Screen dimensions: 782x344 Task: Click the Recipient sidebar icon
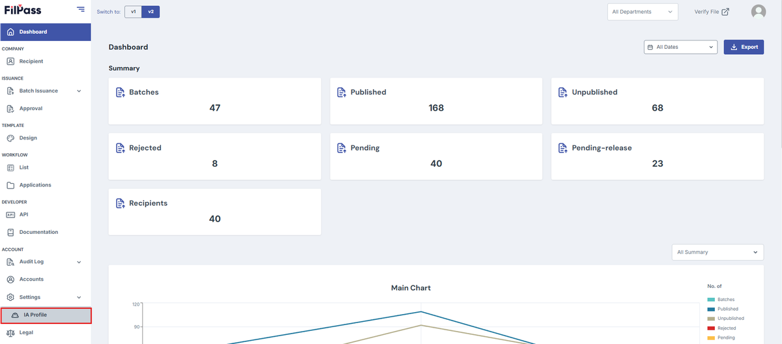pyautogui.click(x=10, y=61)
